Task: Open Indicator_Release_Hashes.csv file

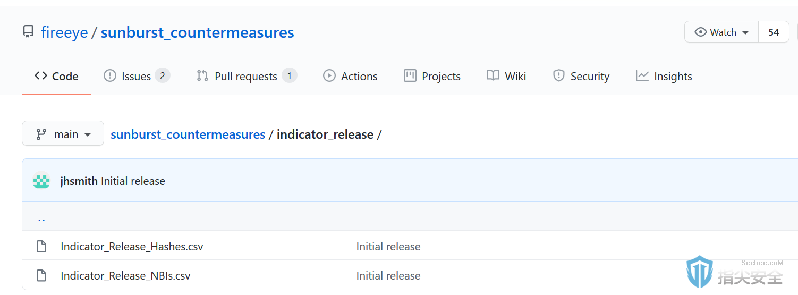Action: pyautogui.click(x=132, y=247)
